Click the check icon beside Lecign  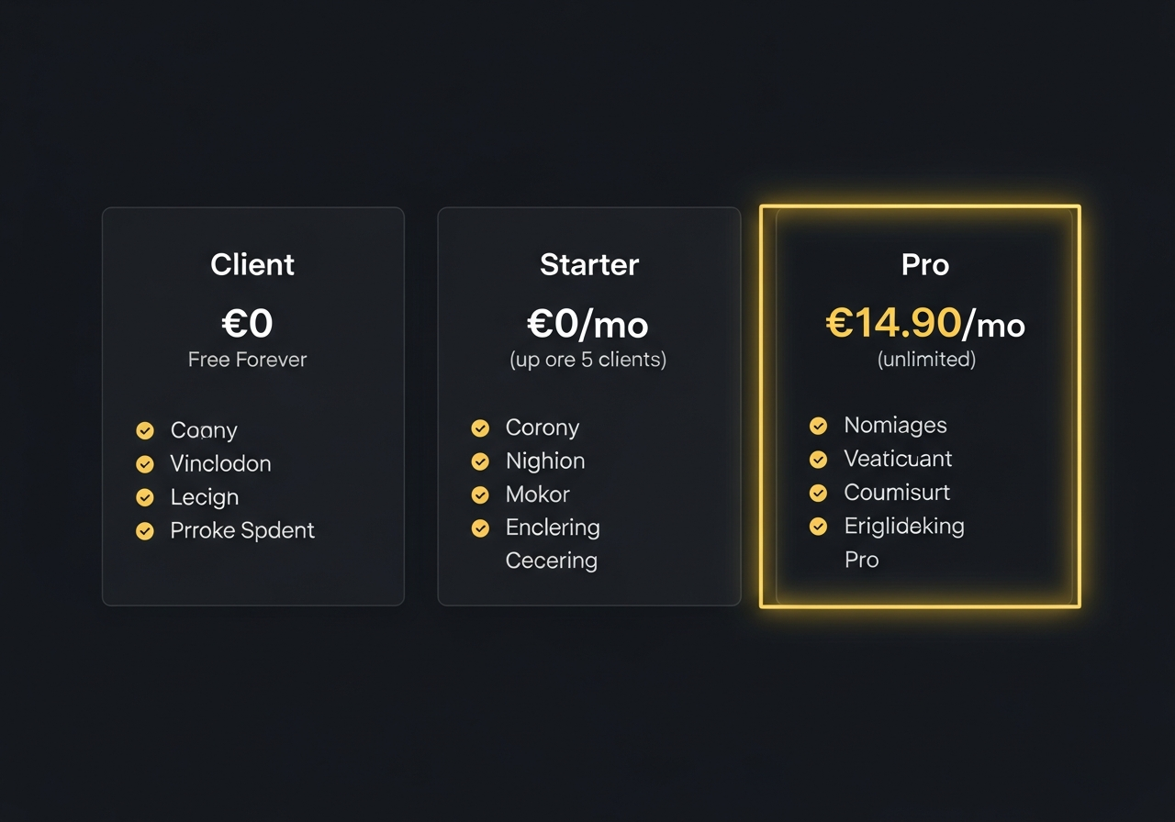click(145, 496)
